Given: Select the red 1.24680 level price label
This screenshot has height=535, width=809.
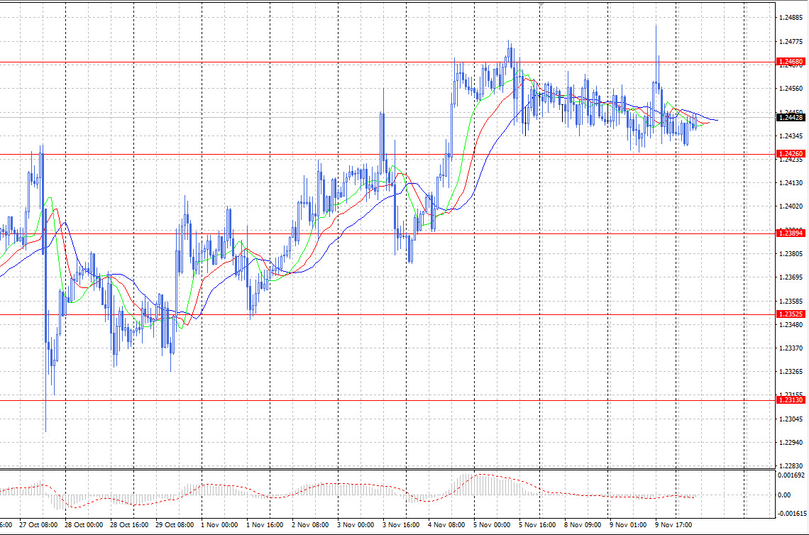Looking at the screenshot, I should 791,62.
